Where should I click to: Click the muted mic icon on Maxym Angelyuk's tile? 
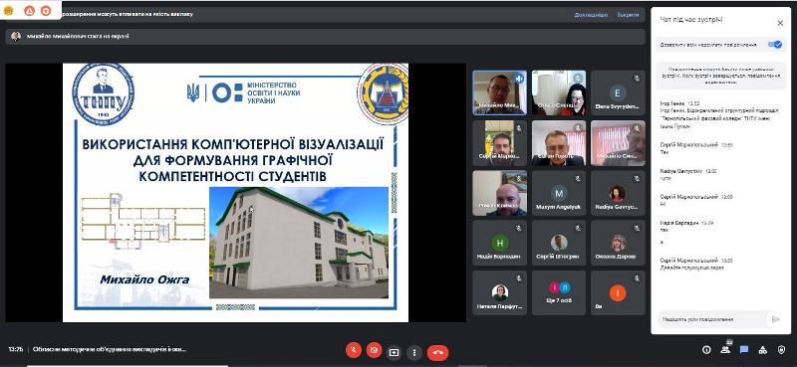pos(578,179)
